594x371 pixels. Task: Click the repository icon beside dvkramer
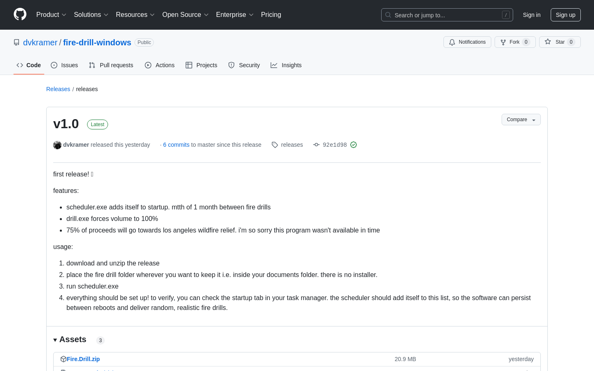[x=16, y=42]
